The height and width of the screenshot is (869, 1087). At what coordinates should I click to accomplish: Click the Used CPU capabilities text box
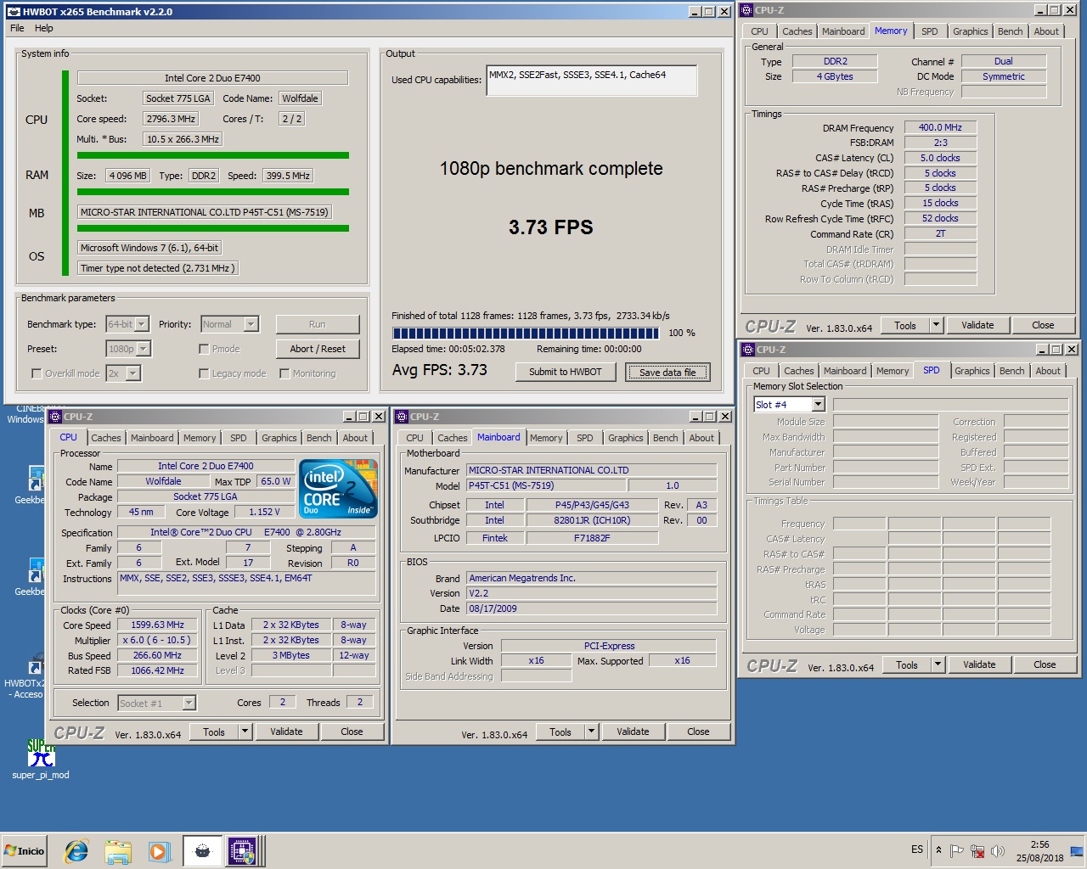(592, 80)
